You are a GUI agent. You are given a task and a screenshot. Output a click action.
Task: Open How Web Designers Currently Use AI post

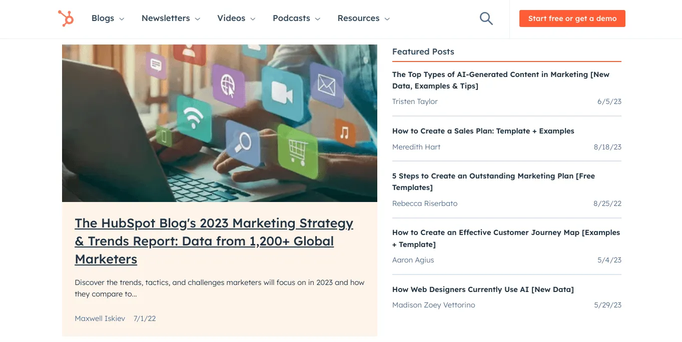point(483,289)
